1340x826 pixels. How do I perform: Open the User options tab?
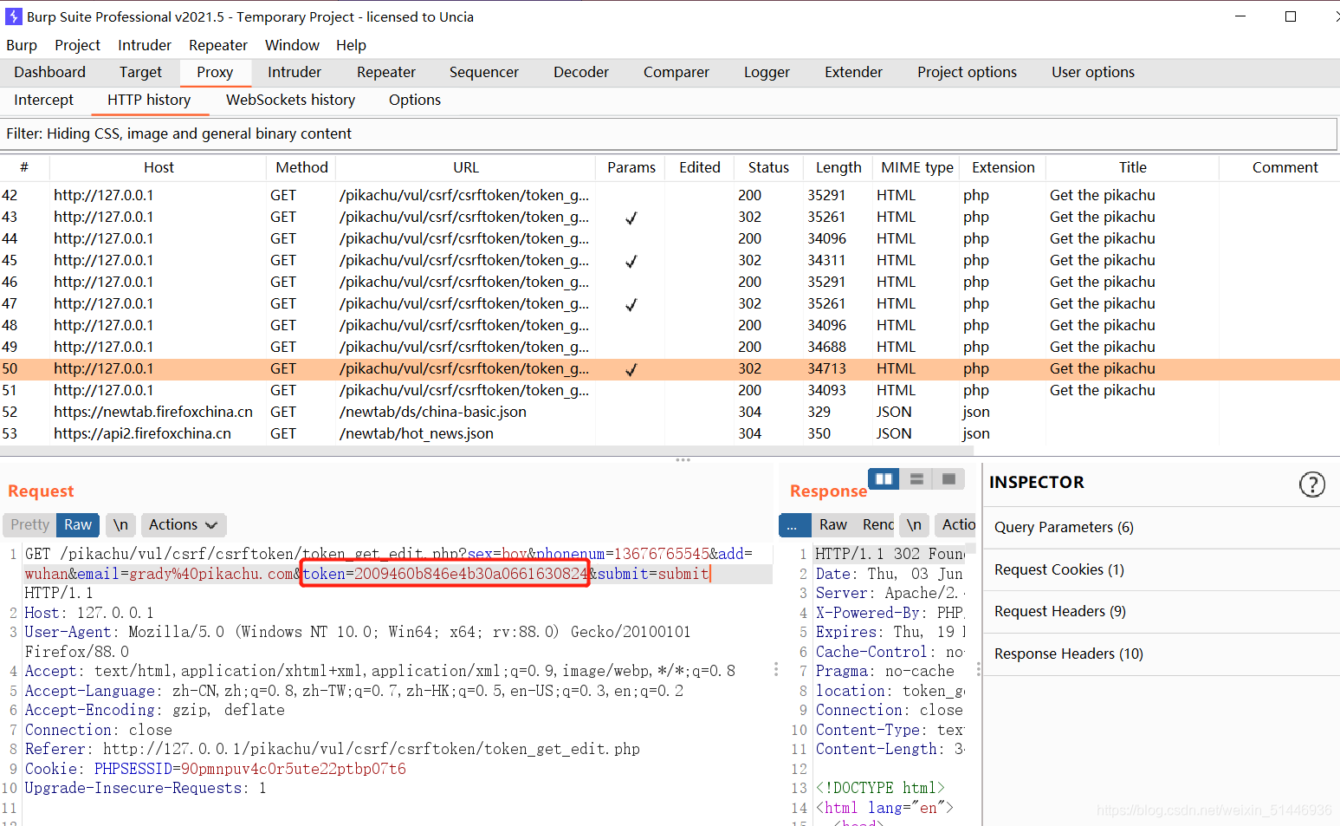[1093, 72]
